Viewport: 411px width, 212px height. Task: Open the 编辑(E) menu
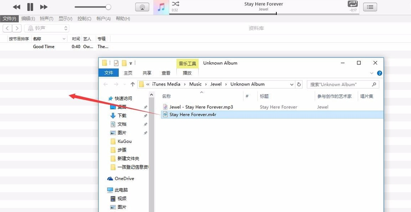point(28,18)
